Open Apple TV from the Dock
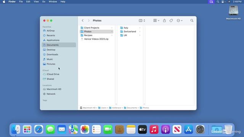This screenshot has width=244, height=137. tap(142, 129)
